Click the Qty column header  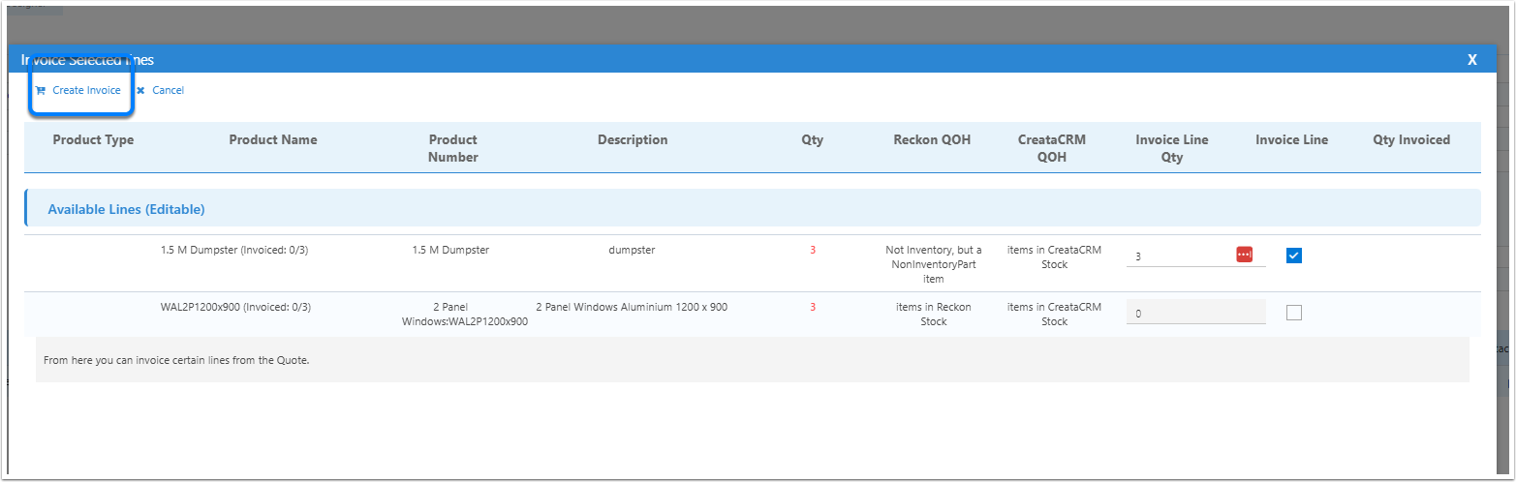coord(812,139)
